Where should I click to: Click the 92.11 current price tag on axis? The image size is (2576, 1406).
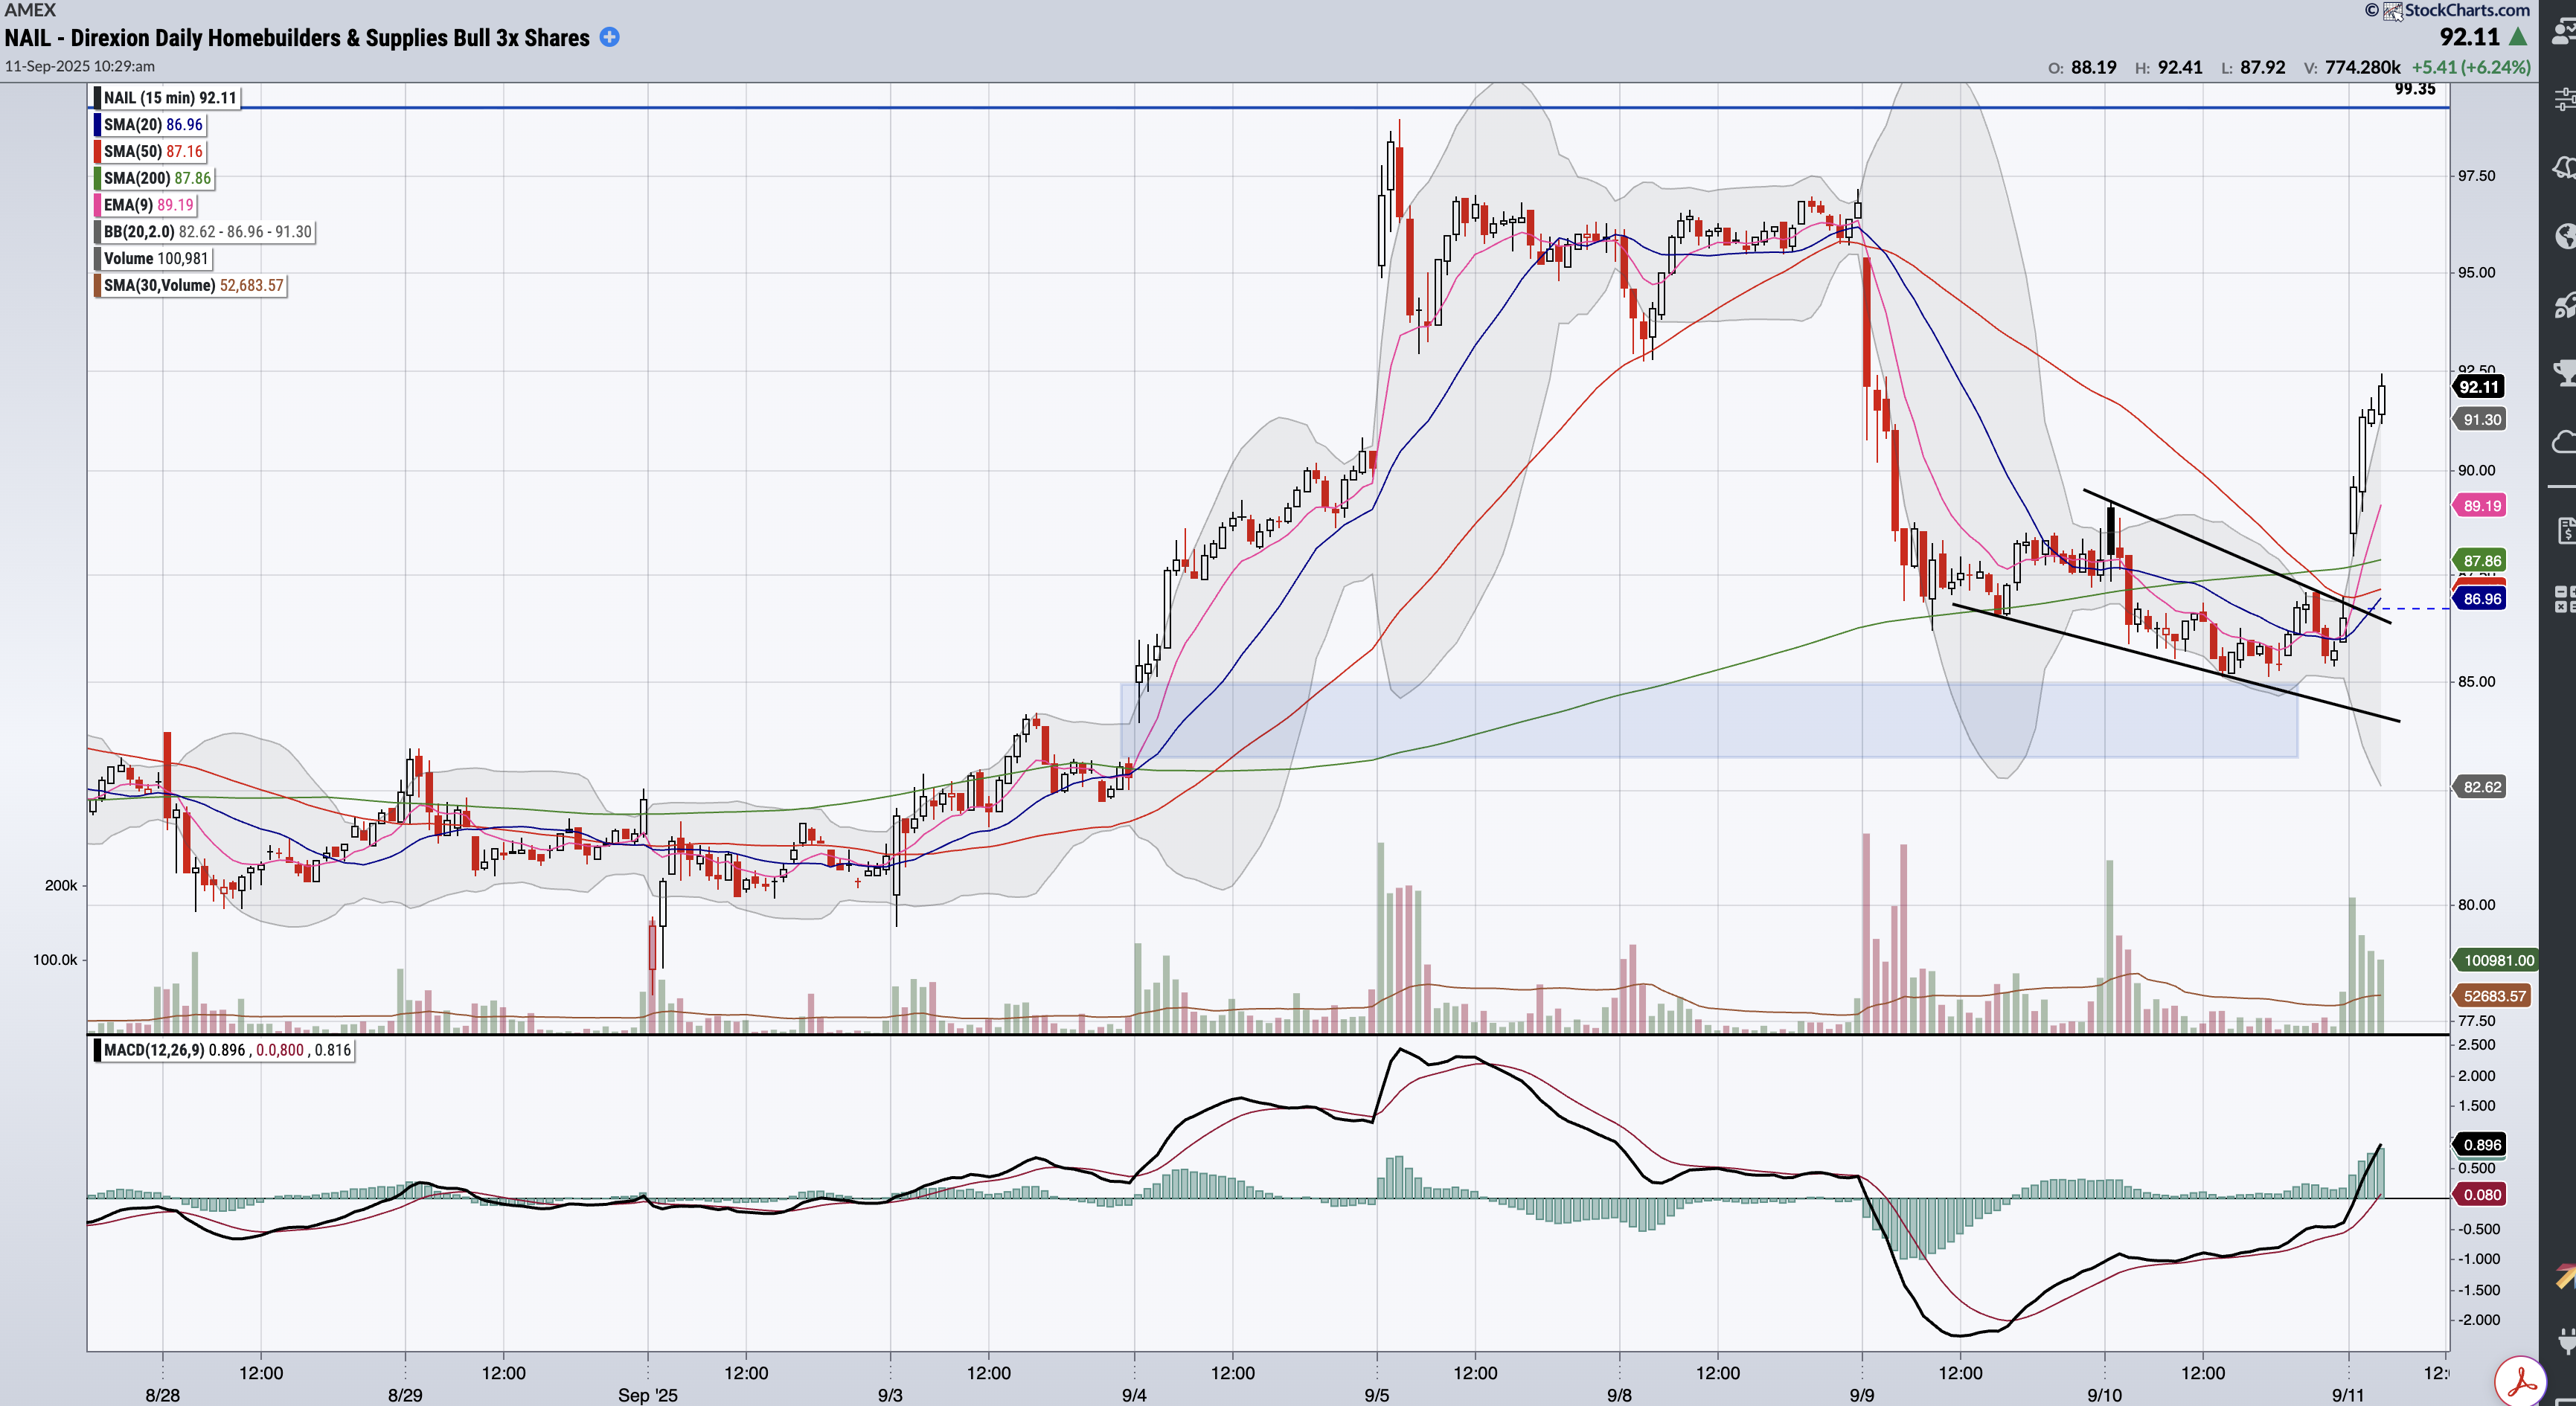click(2478, 387)
